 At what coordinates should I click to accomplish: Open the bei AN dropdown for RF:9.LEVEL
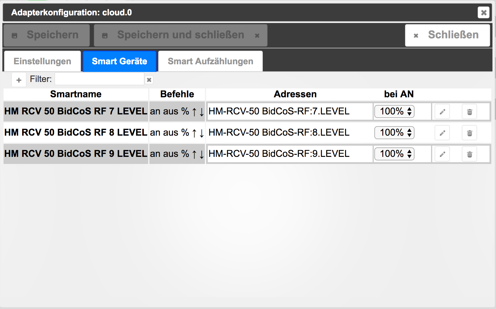click(x=394, y=154)
